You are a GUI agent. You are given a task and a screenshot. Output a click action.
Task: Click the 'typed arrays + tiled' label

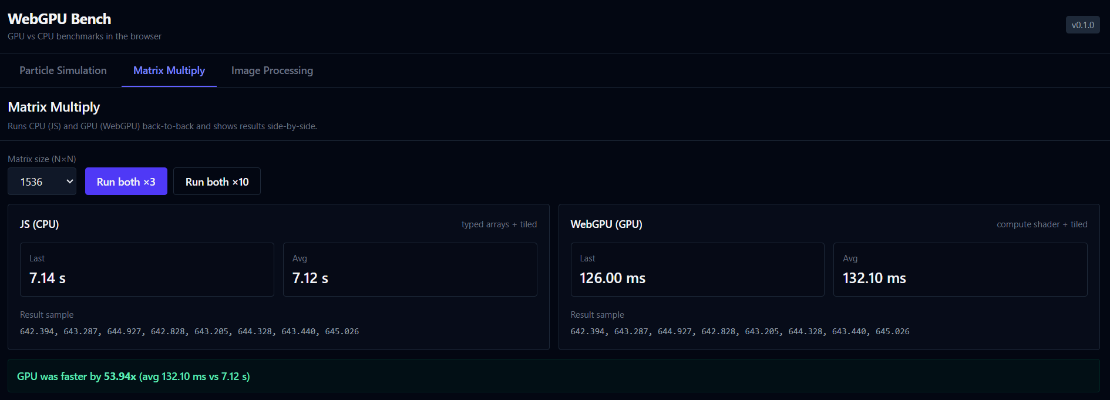[x=499, y=224]
